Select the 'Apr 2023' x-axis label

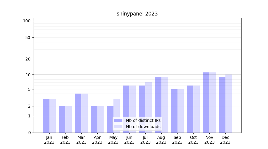(97, 140)
